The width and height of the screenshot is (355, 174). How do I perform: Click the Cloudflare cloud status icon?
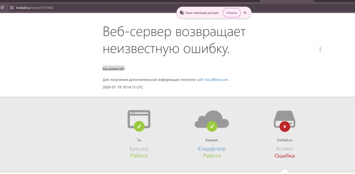coord(212,121)
